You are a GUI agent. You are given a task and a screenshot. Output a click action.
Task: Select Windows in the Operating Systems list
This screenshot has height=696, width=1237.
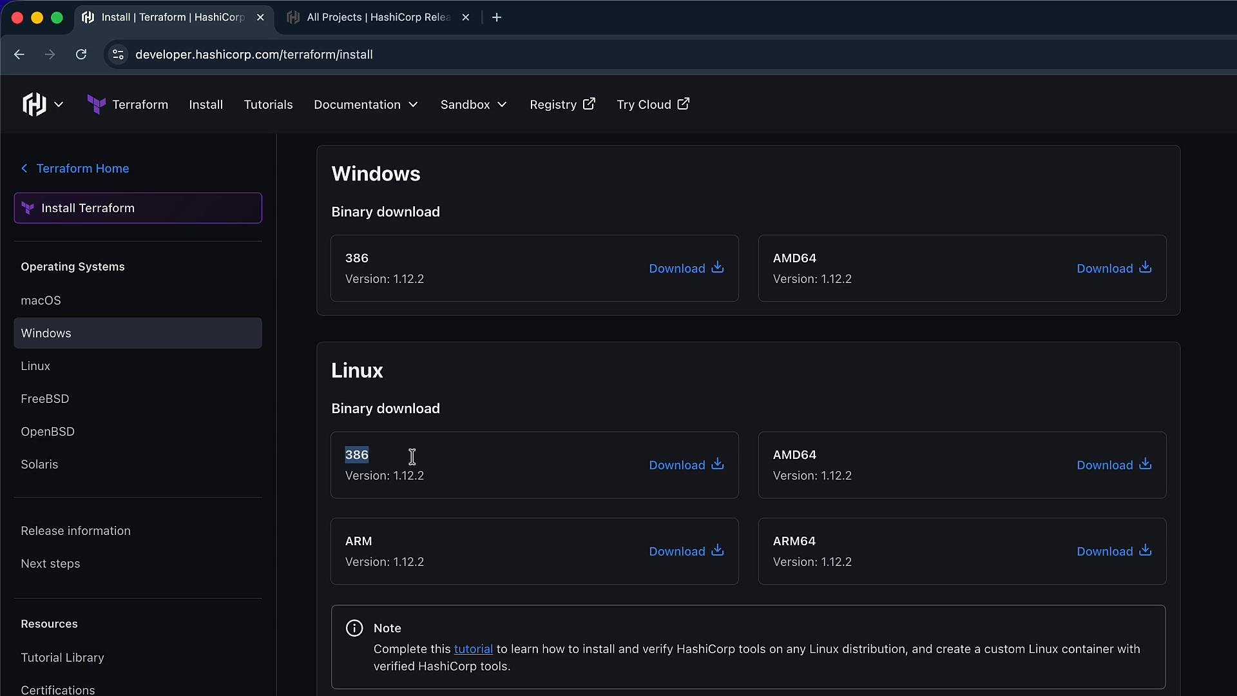[x=138, y=333]
